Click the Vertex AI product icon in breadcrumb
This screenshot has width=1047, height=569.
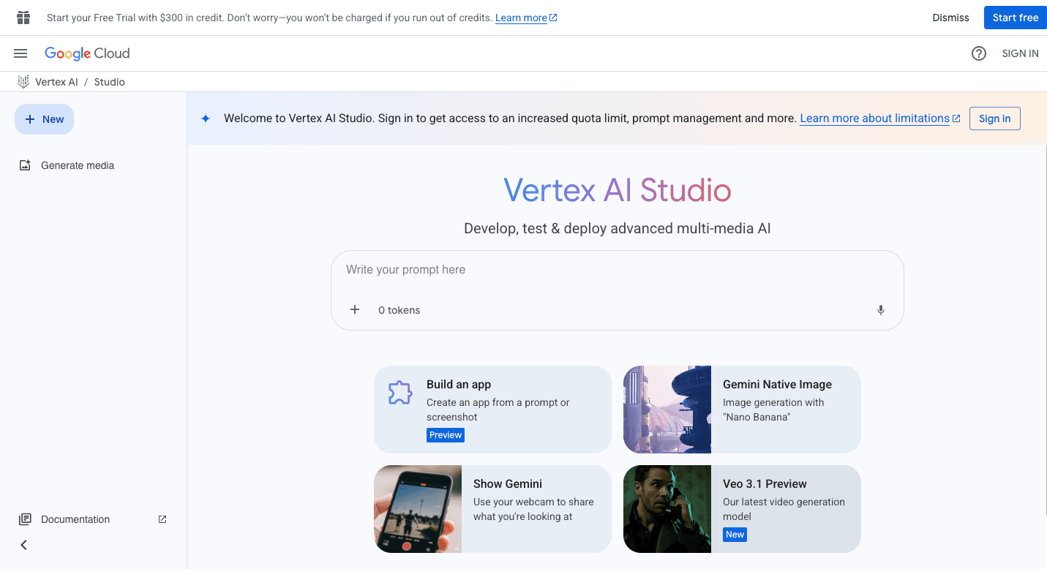(x=23, y=81)
